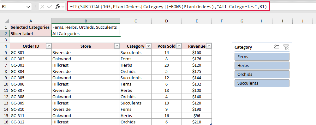Select column C header
The image size is (316, 125).
click(x=135, y=21)
